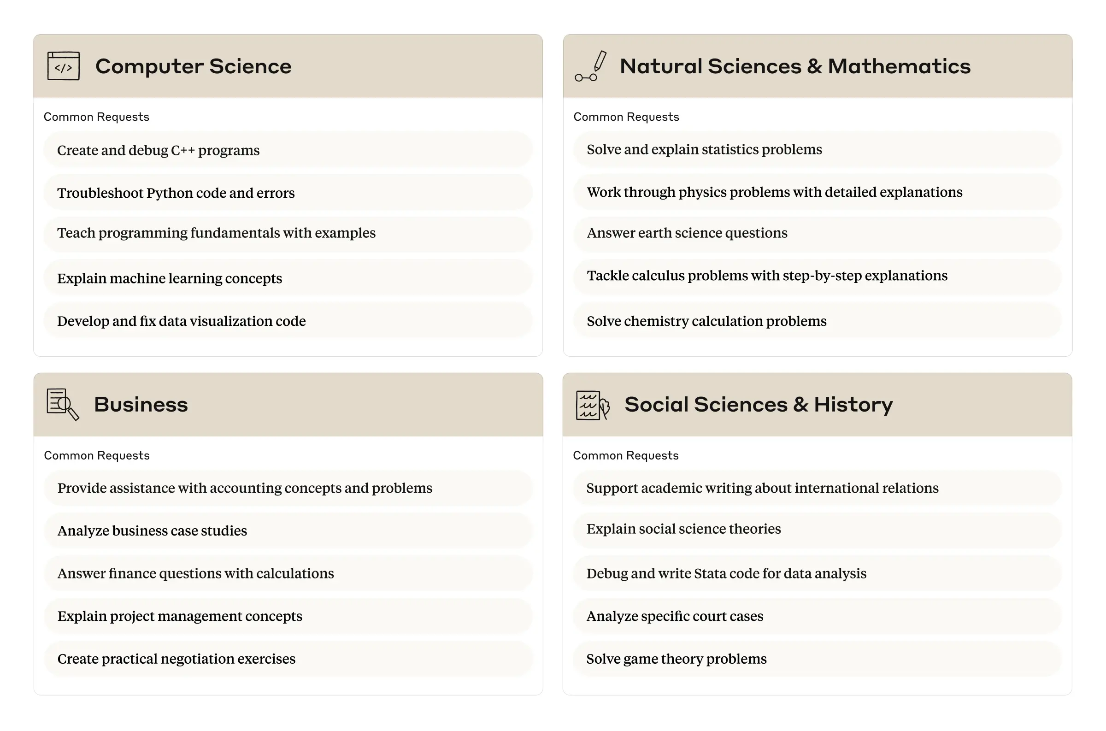Select the Computer Science heading
This screenshot has width=1106, height=731.
[193, 66]
